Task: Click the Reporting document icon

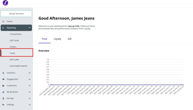Action: (x=3, y=28)
